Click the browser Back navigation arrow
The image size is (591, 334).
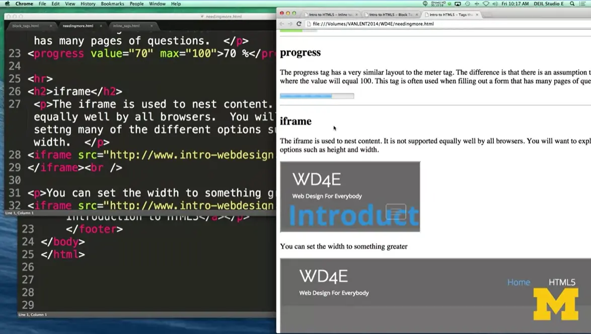[283, 24]
